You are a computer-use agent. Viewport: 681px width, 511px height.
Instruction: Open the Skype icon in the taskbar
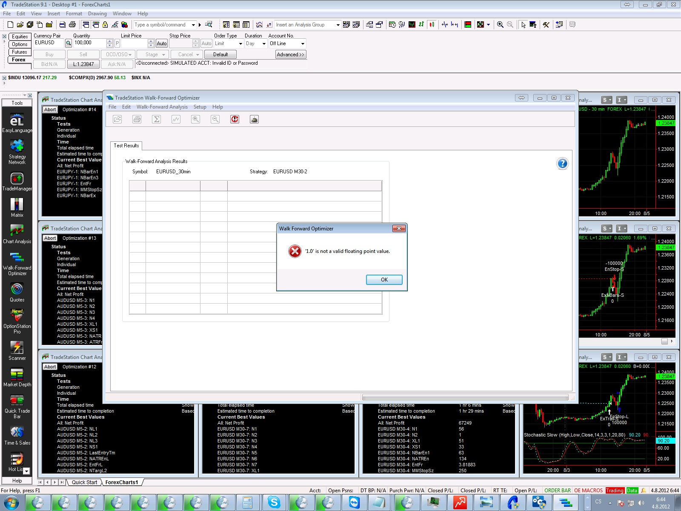[274, 502]
